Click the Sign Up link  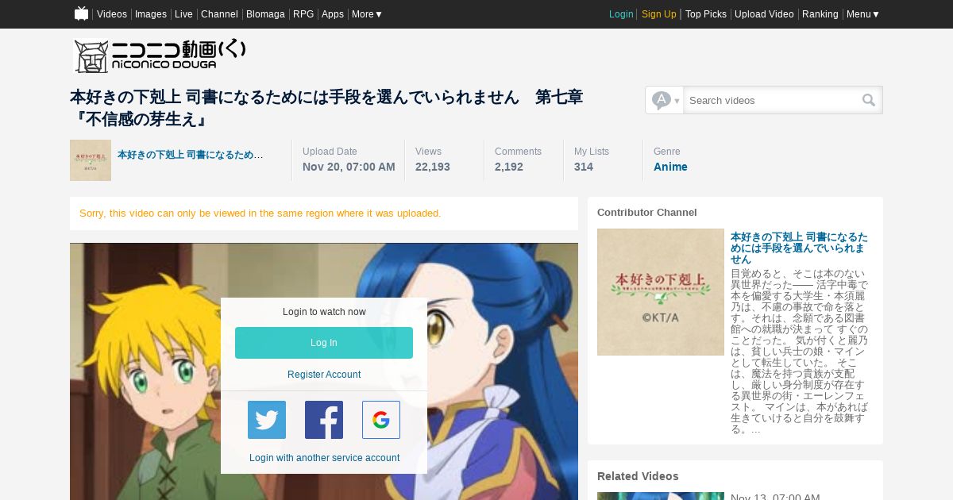659,14
